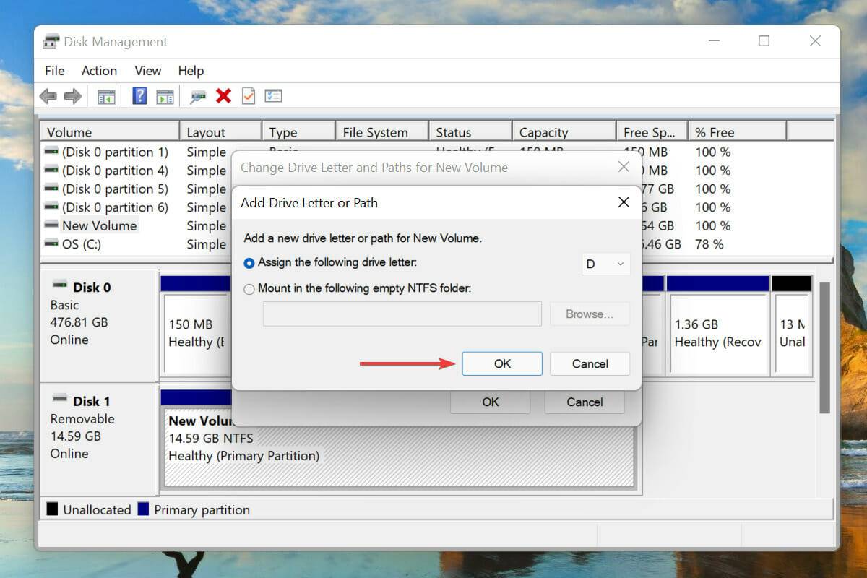Sort by the Capacity column header
The image size is (867, 578).
564,132
